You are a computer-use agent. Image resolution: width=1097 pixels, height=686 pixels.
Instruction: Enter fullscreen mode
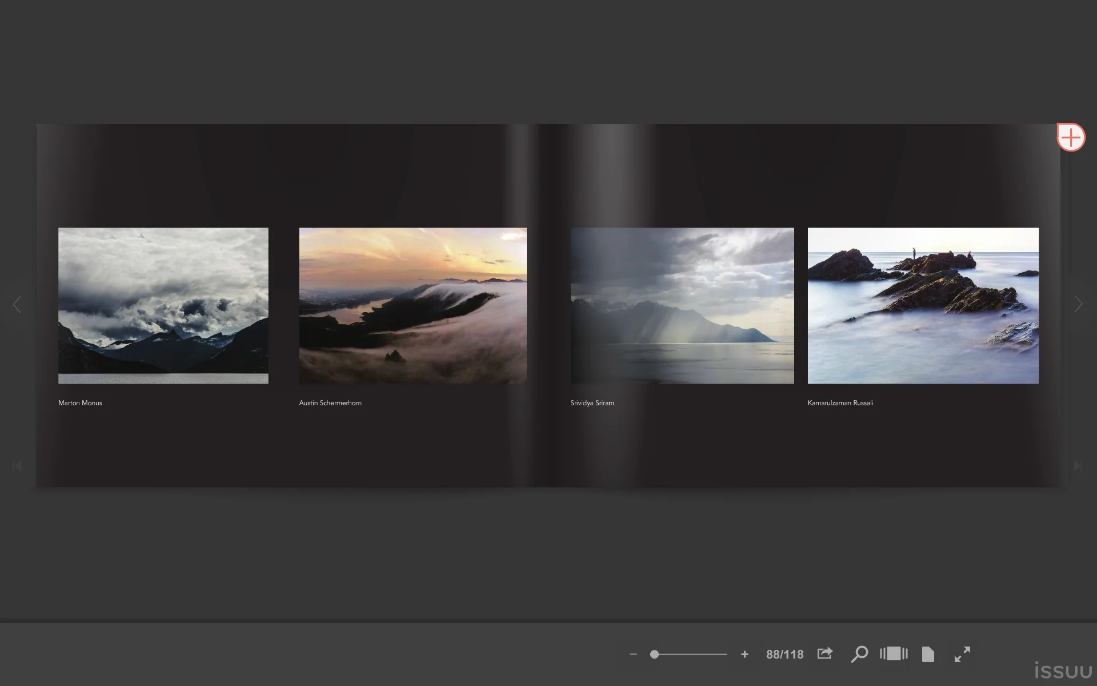click(x=962, y=653)
